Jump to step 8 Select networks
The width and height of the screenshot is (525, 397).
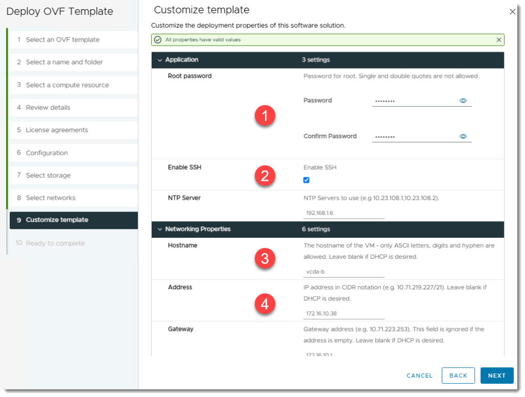[x=50, y=198]
